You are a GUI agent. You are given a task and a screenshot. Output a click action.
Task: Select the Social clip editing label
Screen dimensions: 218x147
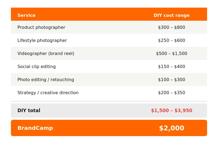click(37, 66)
